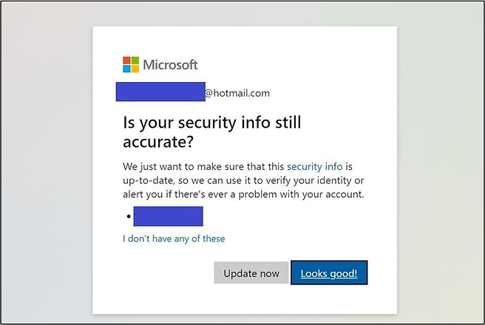Click the blue square of Microsoft logo

click(127, 69)
